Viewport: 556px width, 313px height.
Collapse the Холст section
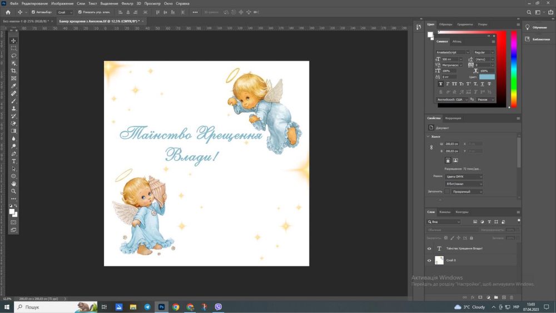pos(428,136)
